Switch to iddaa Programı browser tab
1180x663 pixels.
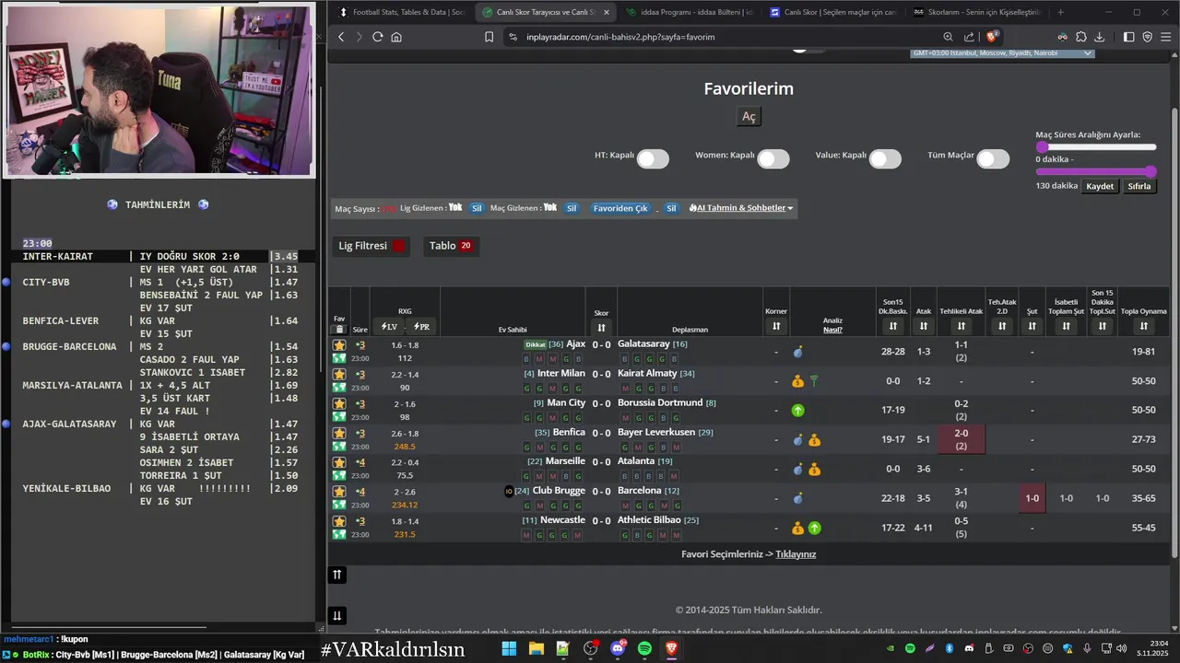click(x=689, y=12)
